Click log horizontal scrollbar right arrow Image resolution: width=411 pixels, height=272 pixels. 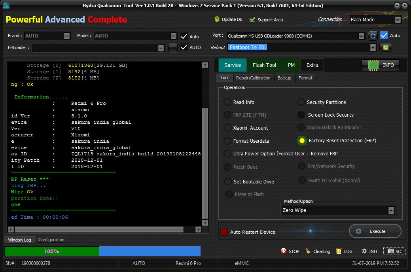[199, 230]
